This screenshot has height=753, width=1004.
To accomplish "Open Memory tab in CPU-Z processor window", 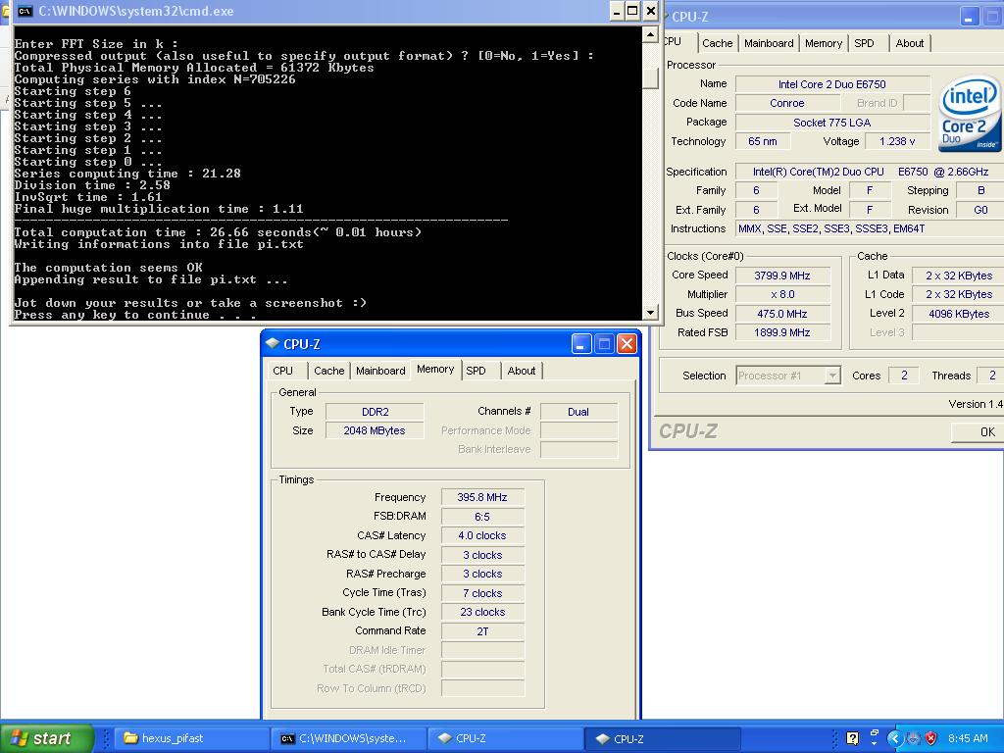I will (x=824, y=43).
